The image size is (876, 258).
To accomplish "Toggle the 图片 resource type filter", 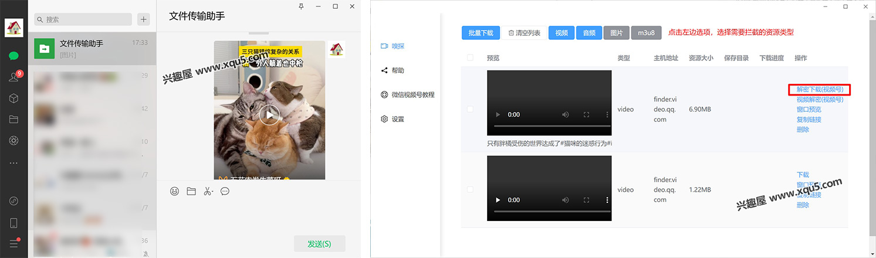I will click(616, 33).
